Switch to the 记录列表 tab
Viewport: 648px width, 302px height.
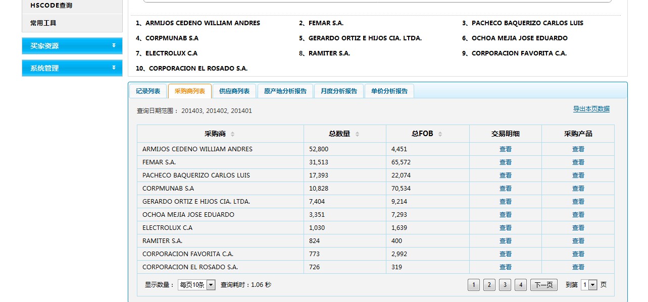pos(148,91)
